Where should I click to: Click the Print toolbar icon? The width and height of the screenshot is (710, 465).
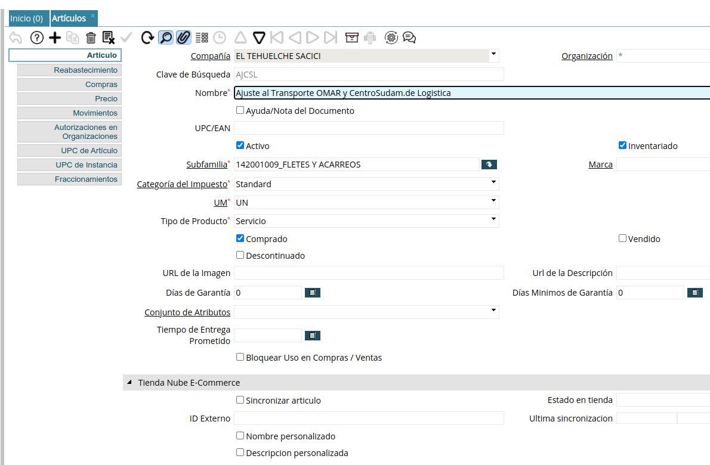(x=370, y=38)
